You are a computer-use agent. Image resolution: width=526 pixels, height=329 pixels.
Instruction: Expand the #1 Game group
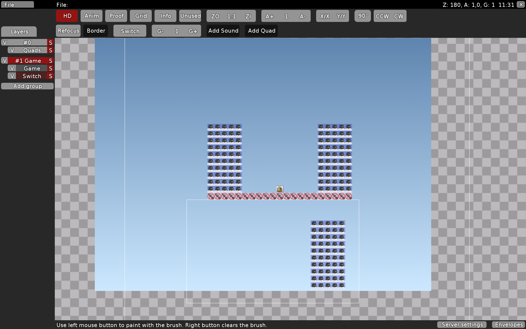28,61
